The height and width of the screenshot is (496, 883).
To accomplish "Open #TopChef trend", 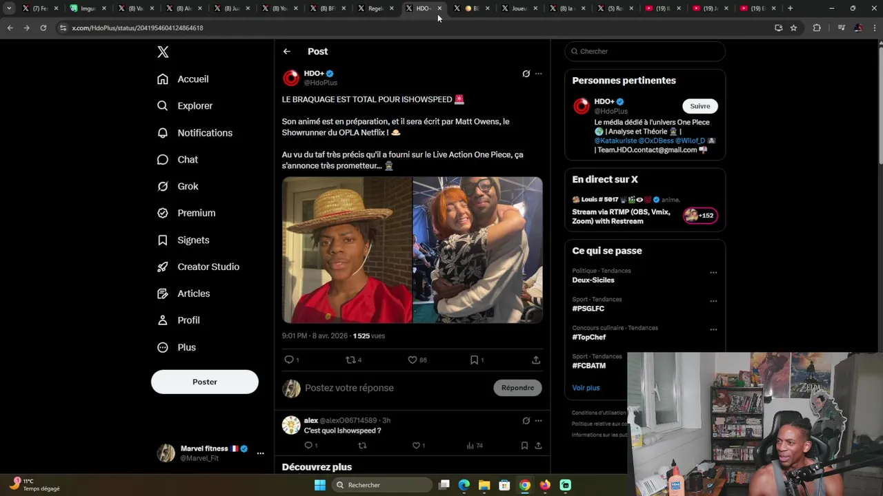I will click(x=589, y=338).
